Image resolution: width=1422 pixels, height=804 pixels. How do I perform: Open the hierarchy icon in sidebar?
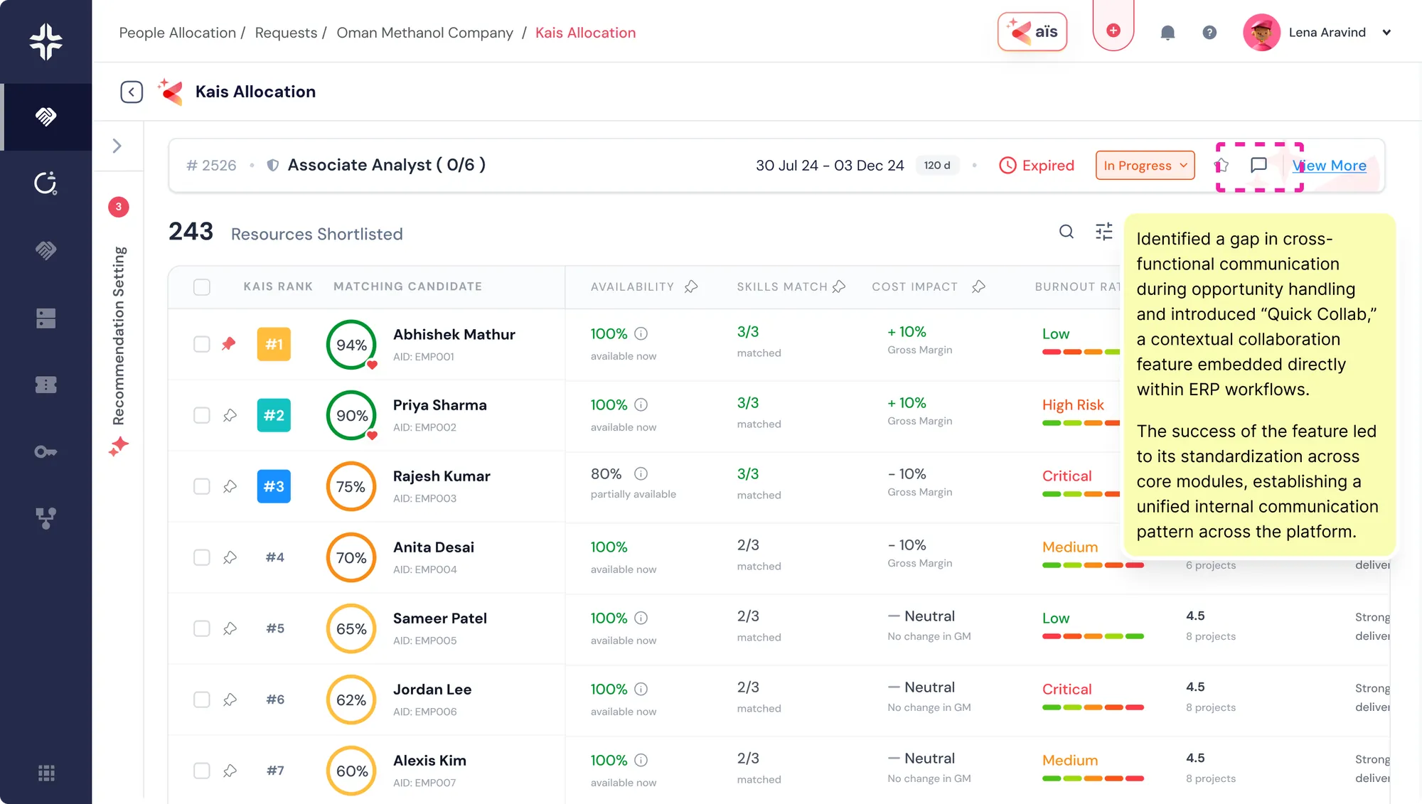(x=46, y=518)
